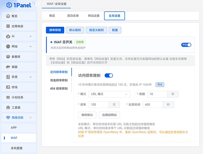Click the AI robot icon
This screenshot has width=203, height=154.
[8, 36]
